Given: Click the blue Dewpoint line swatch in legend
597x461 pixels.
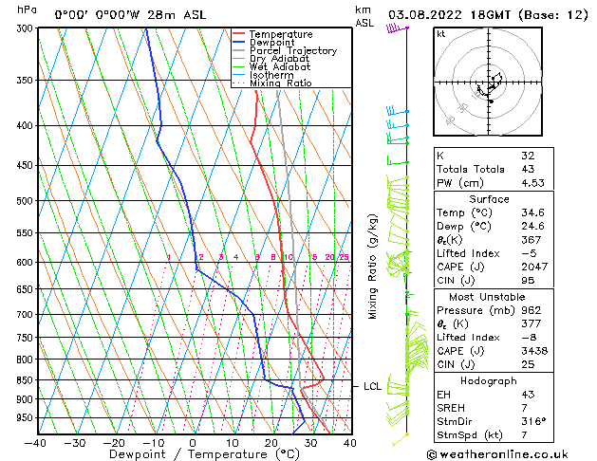Looking at the screenshot, I should 239,43.
